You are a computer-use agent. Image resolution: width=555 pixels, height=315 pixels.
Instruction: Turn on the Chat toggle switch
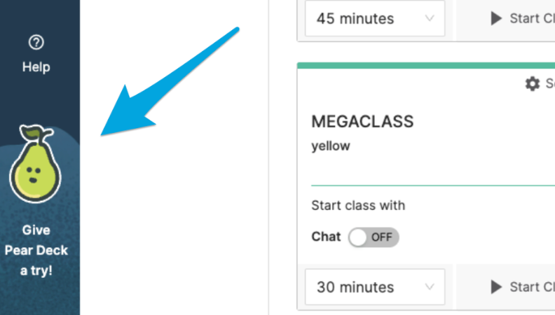374,237
